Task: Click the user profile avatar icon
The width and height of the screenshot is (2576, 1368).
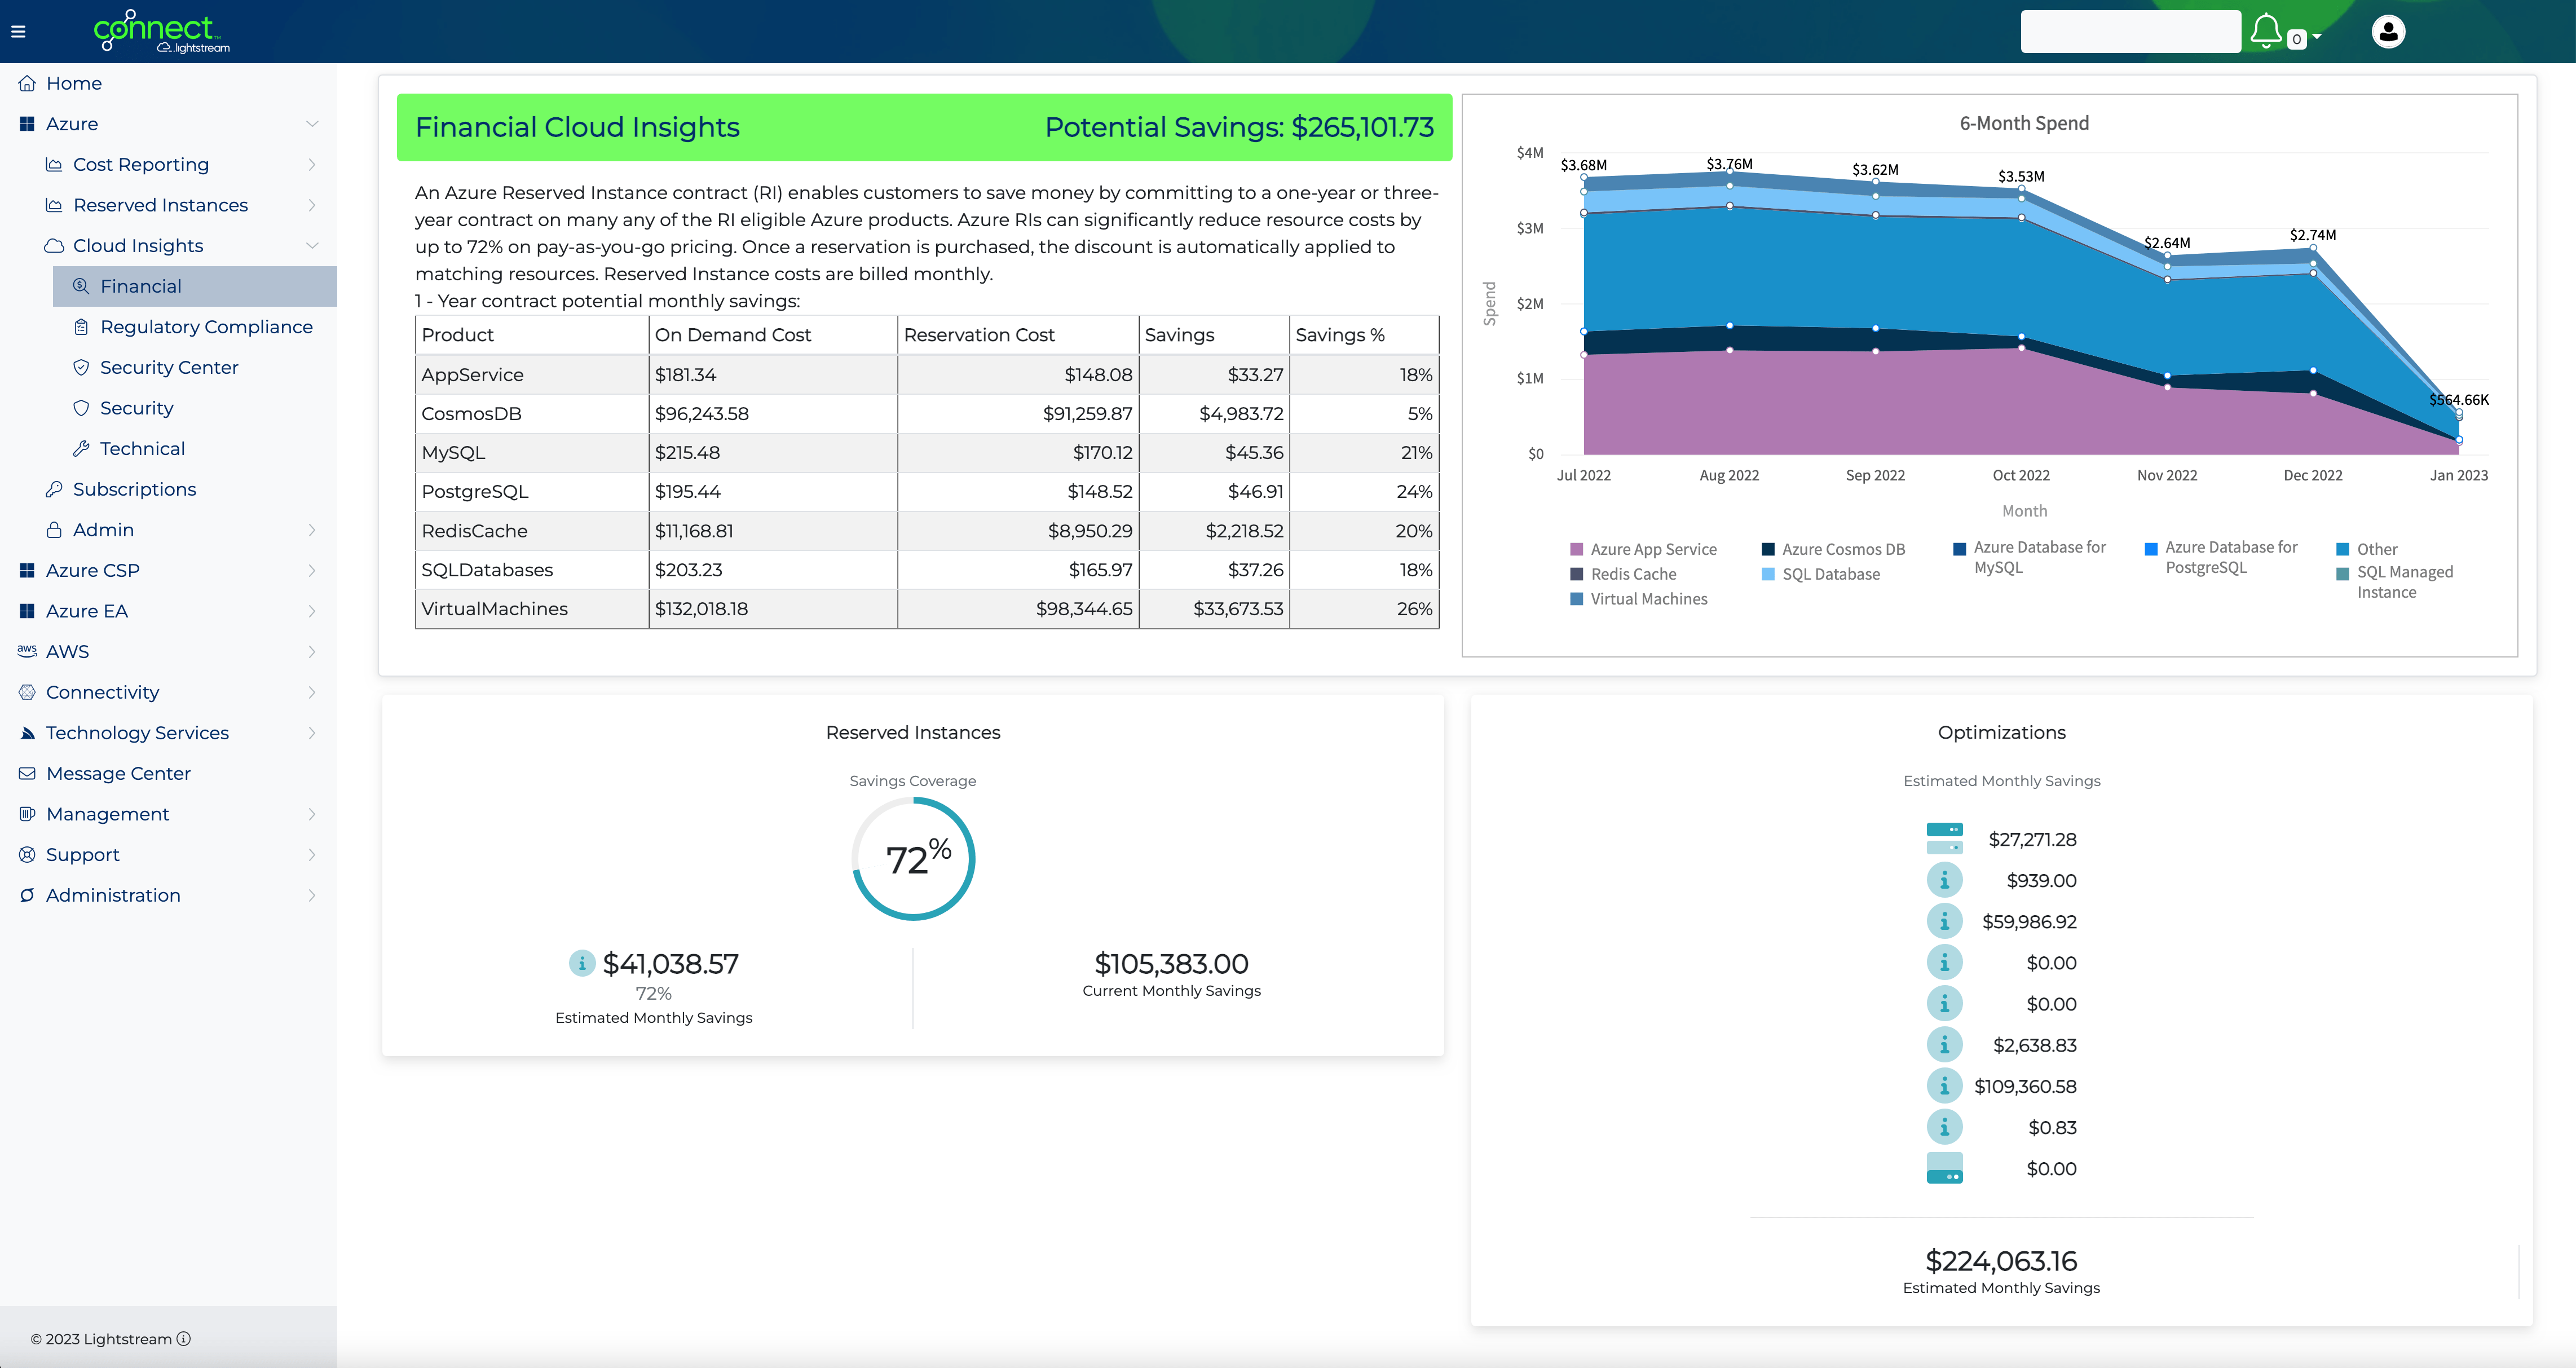Action: tap(2388, 32)
